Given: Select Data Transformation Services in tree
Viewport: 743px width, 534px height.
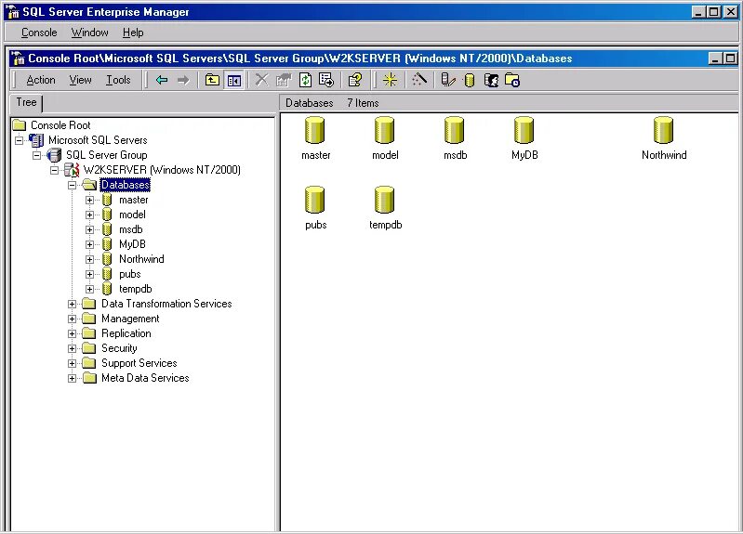Looking at the screenshot, I should [x=166, y=304].
